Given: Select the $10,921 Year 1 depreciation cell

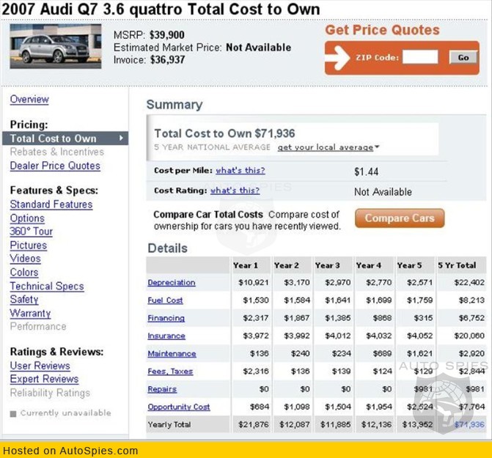Looking at the screenshot, I should pos(253,282).
